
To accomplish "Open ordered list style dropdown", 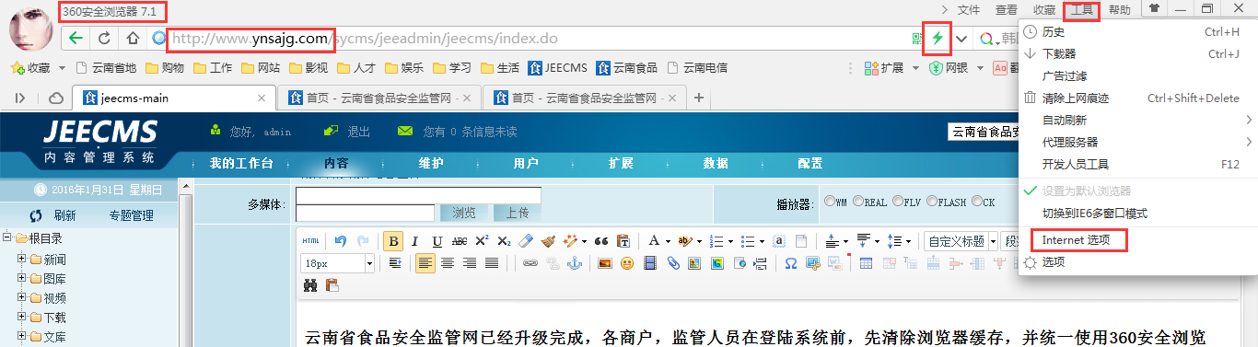I will coord(730,242).
